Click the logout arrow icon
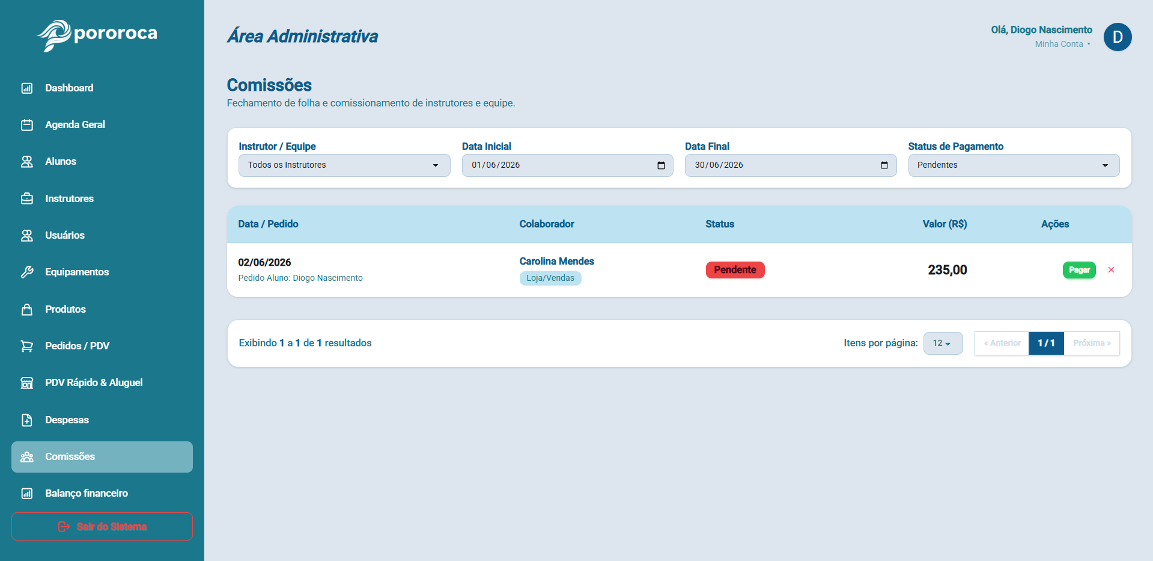The width and height of the screenshot is (1153, 561). [x=64, y=527]
